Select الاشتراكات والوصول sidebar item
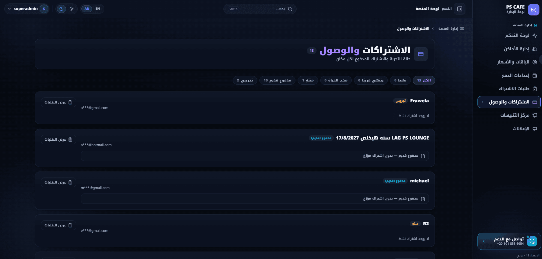 [509, 102]
